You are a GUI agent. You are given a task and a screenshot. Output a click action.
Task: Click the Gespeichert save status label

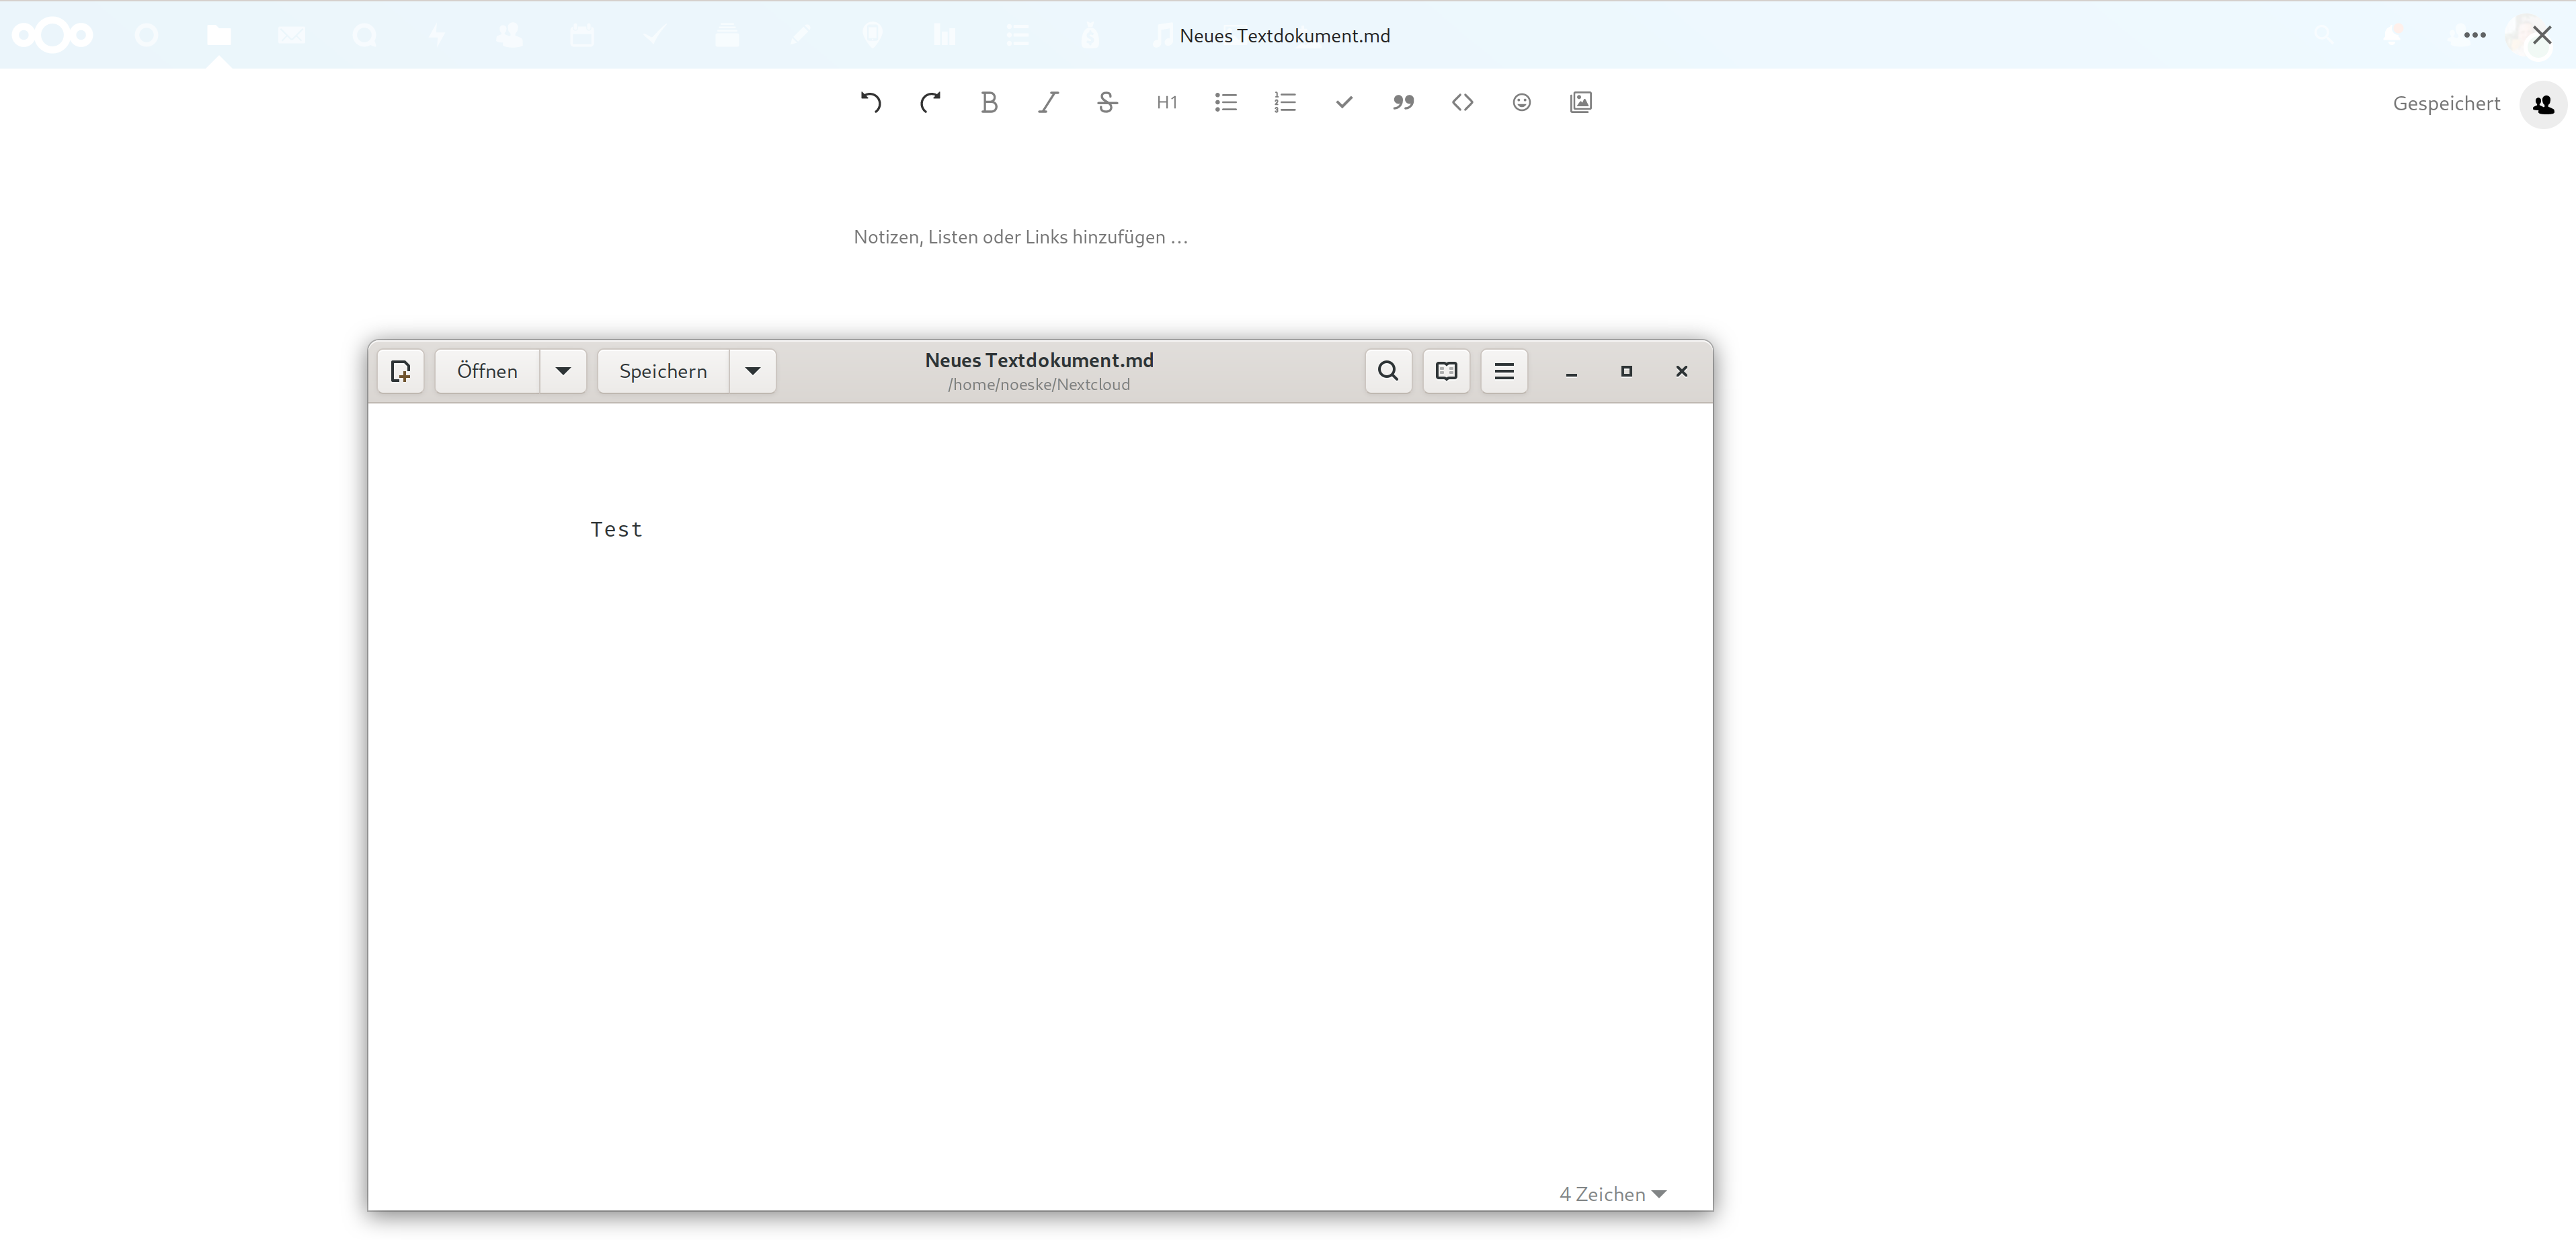pyautogui.click(x=2446, y=104)
